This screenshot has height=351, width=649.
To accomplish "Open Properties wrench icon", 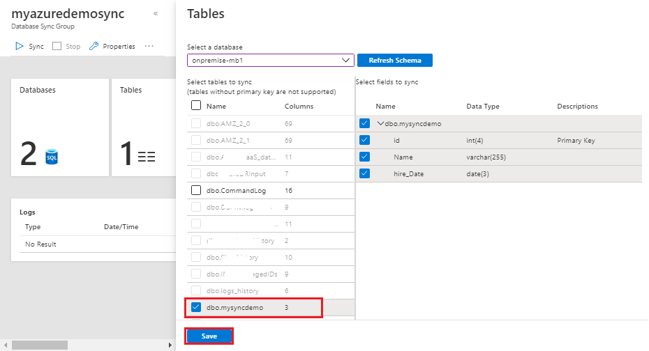I will pos(94,46).
